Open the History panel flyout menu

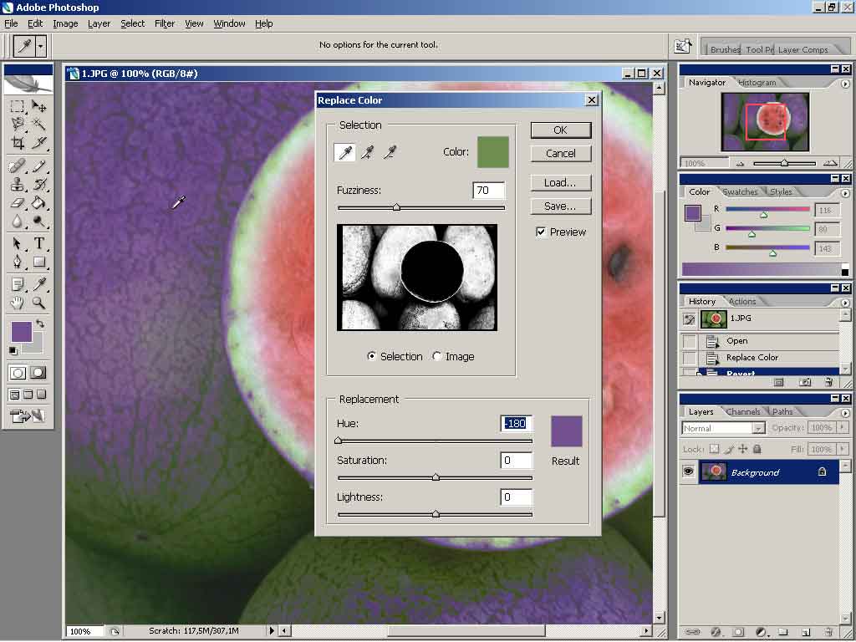845,302
